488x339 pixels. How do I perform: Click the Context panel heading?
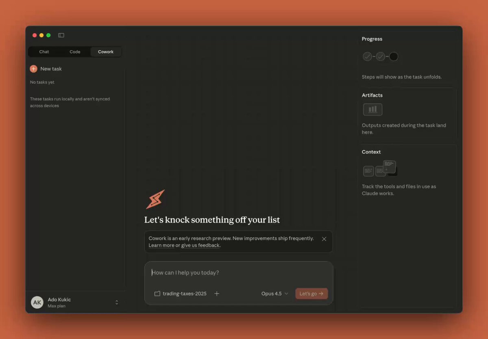click(x=371, y=152)
